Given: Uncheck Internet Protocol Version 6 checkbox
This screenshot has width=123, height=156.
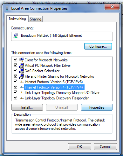Looking at the screenshot, I should (x=16, y=82).
